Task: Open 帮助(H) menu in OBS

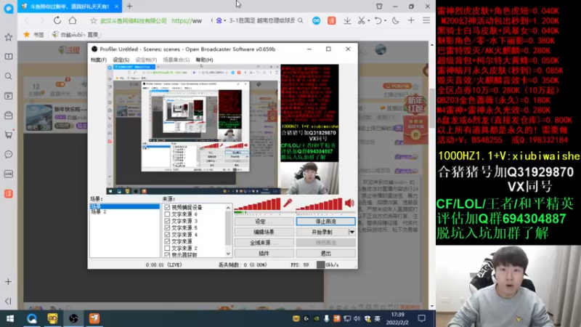Action: (204, 60)
